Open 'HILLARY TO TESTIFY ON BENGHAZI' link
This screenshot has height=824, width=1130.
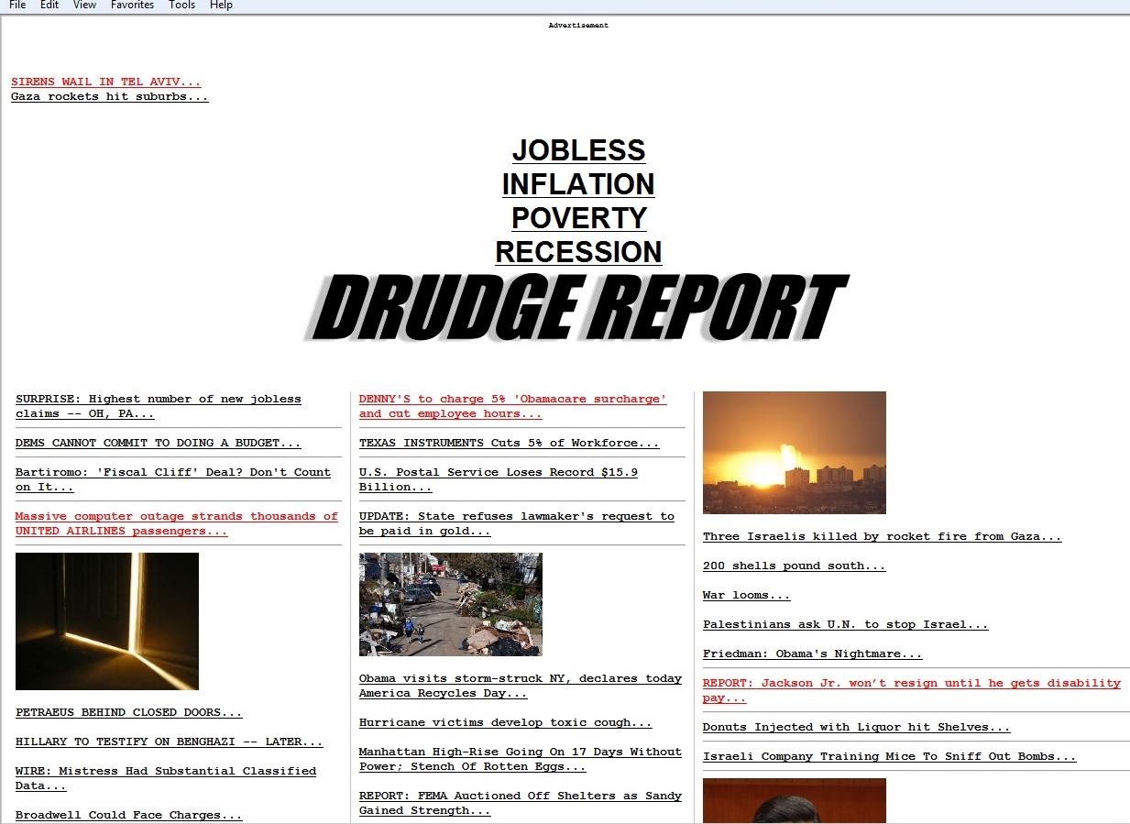(169, 742)
